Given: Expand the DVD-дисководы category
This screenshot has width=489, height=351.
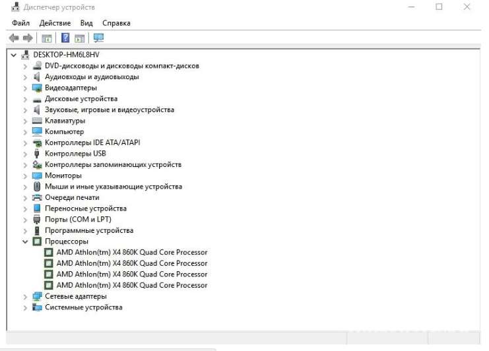Looking at the screenshot, I should (25, 67).
